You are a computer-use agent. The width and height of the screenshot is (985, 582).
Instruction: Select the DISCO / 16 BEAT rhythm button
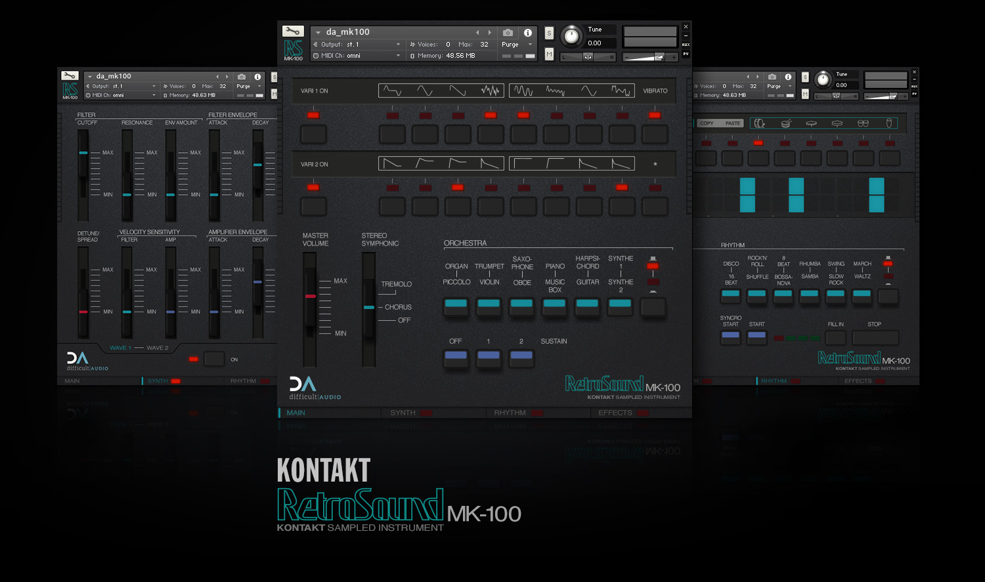(x=731, y=296)
